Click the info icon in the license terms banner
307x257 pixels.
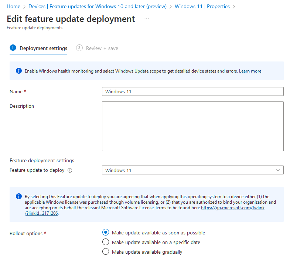click(18, 196)
